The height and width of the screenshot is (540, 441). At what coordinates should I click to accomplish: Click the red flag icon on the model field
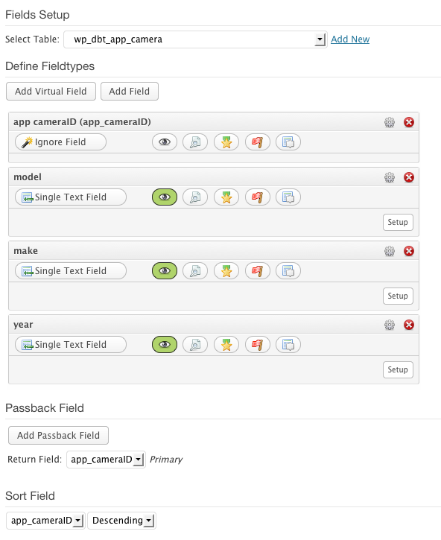257,197
